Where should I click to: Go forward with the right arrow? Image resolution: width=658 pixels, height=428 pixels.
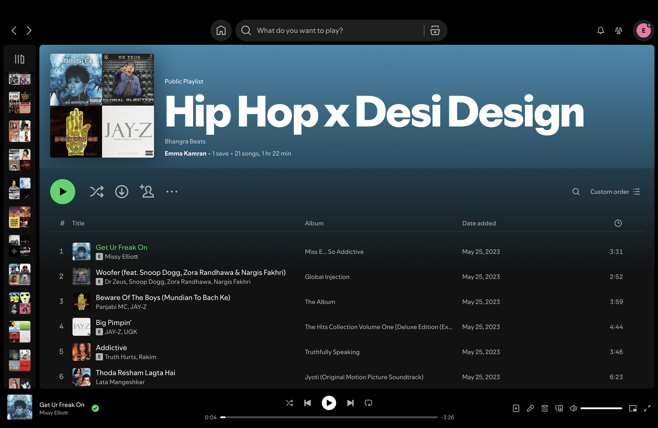pos(29,31)
